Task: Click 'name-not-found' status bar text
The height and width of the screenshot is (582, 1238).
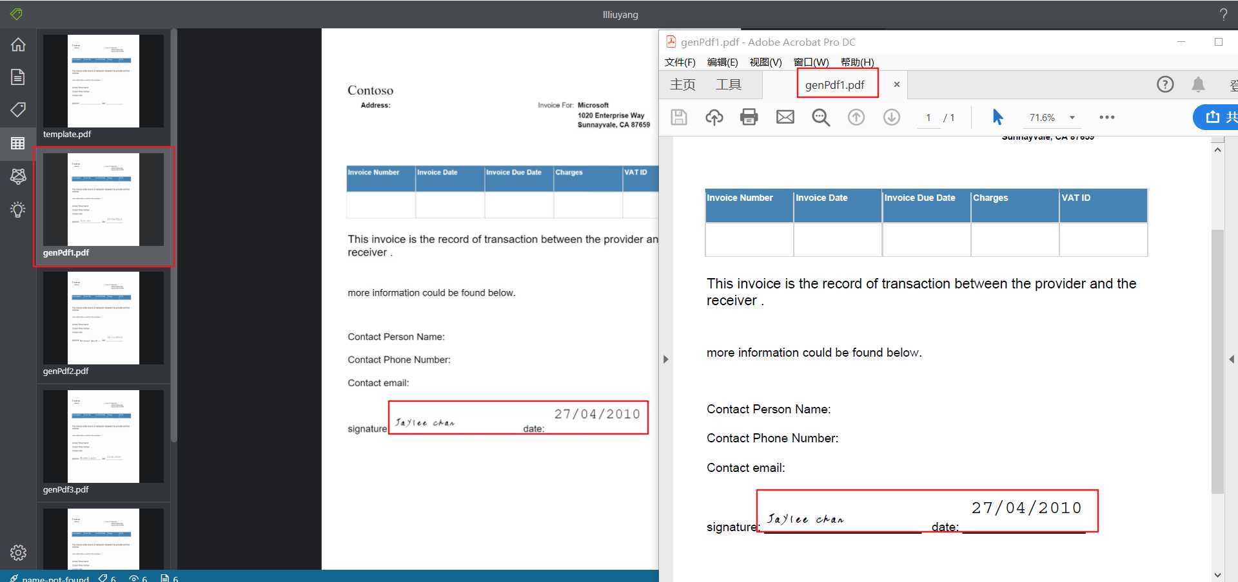Action: click(x=55, y=578)
